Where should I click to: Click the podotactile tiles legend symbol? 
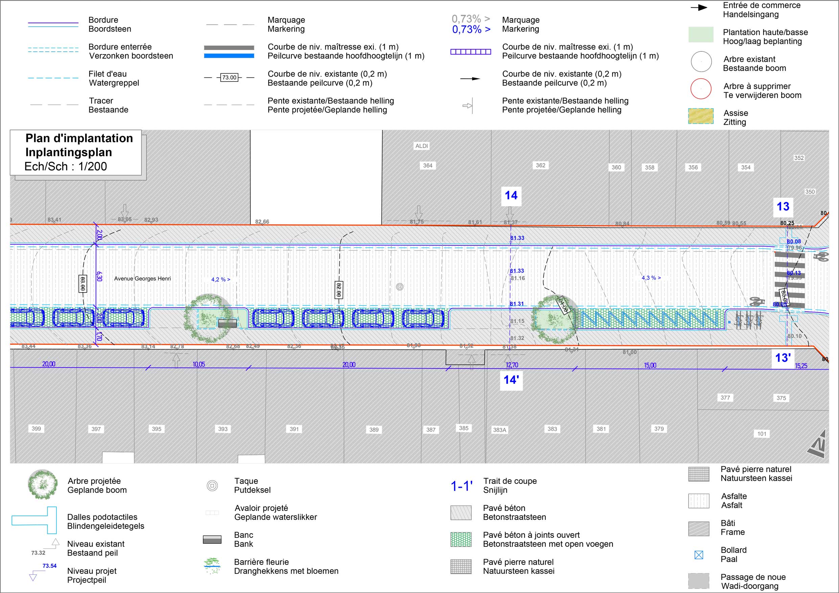[x=35, y=520]
